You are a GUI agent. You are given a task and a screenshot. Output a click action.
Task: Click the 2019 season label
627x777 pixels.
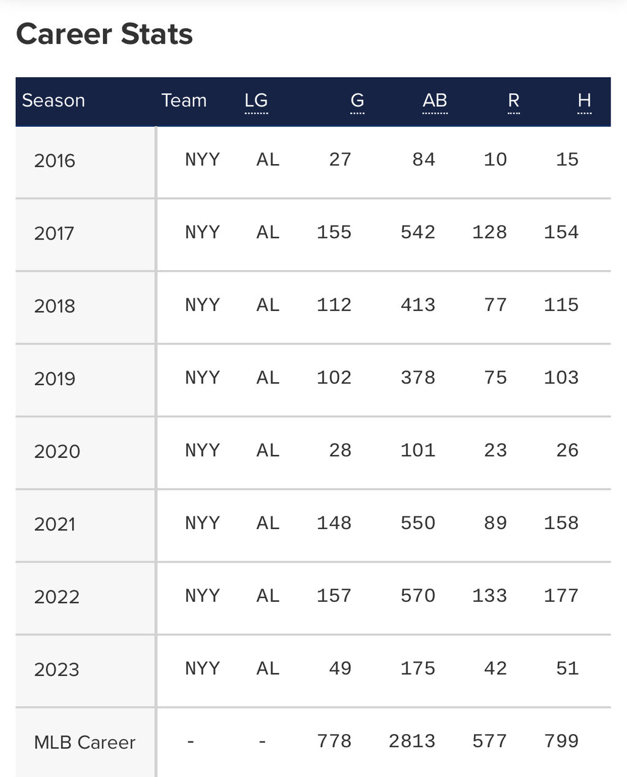click(x=54, y=379)
